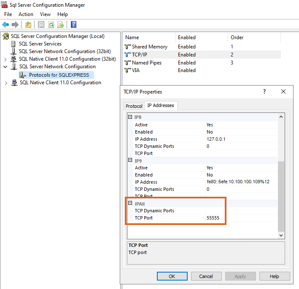Image resolution: width=299 pixels, height=289 pixels.
Task: Click the TCP/IP row Enabled cell
Action: pyautogui.click(x=187, y=55)
